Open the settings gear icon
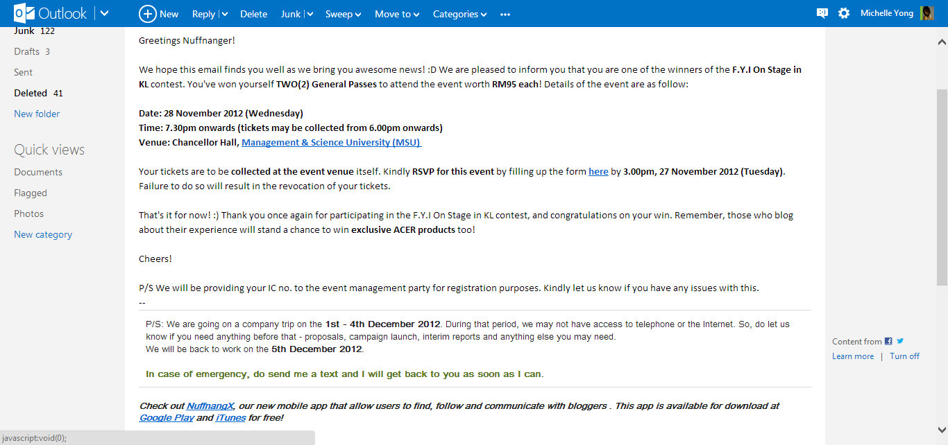The image size is (948, 445). pos(844,13)
